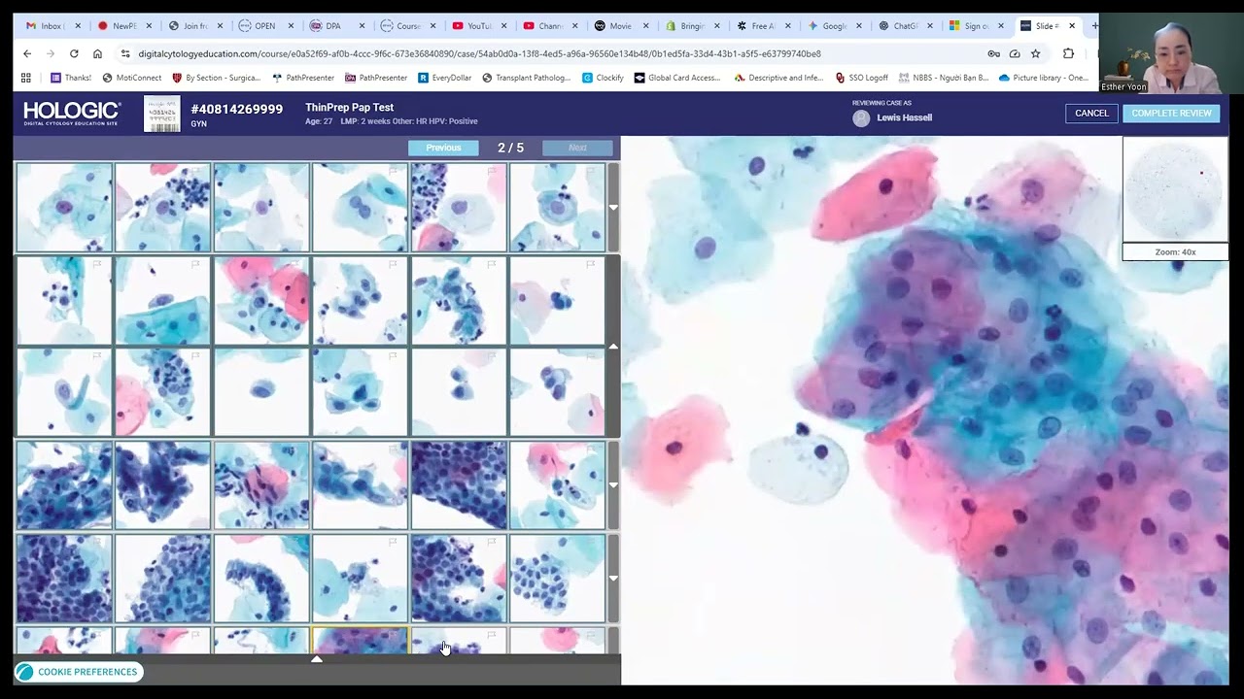Open the Thanks! bookmark
The image size is (1244, 699).
click(71, 78)
